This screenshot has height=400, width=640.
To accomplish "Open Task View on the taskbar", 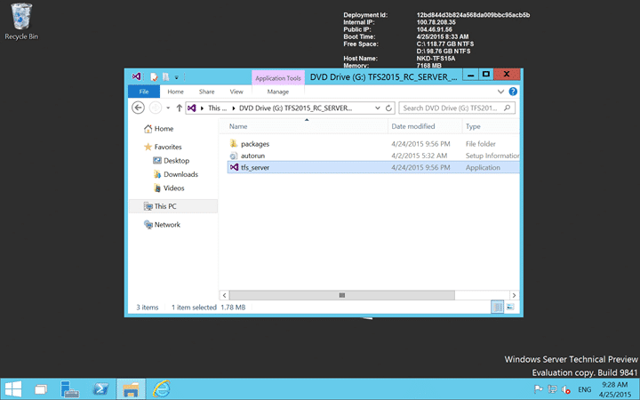I will 41,389.
